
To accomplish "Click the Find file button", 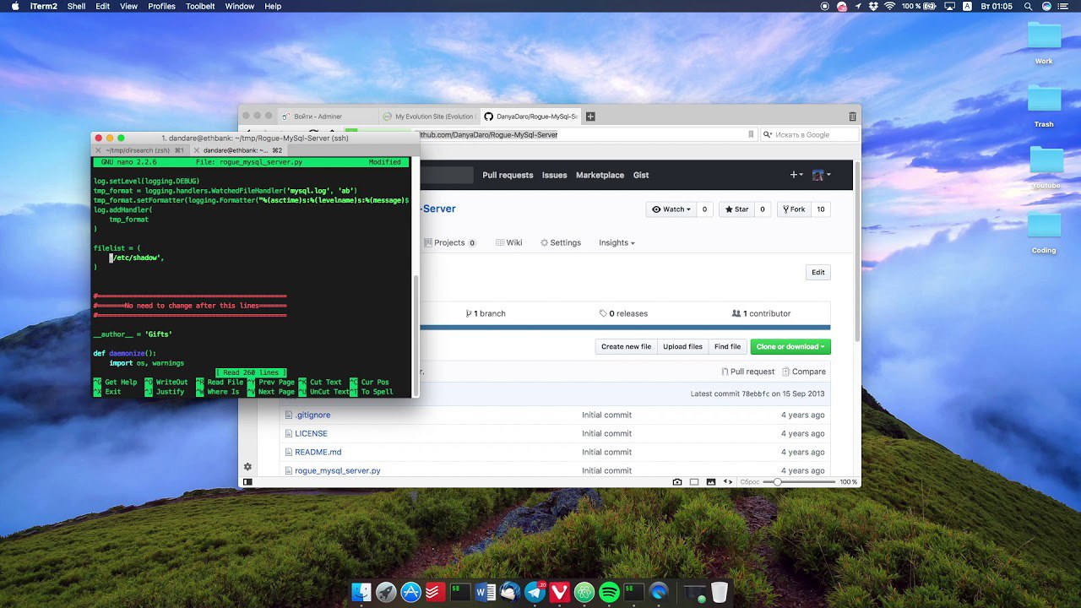I will (727, 346).
